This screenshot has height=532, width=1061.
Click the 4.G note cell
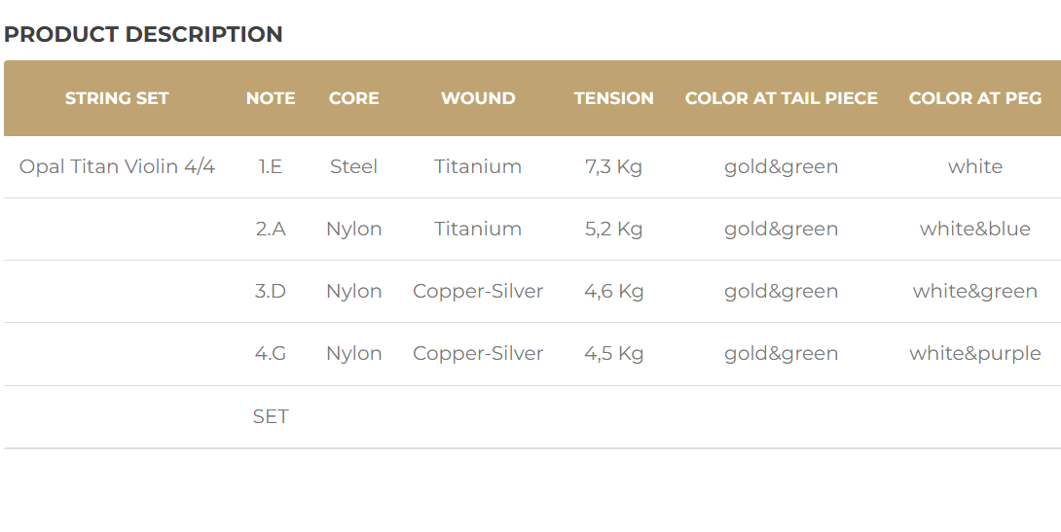coord(271,353)
